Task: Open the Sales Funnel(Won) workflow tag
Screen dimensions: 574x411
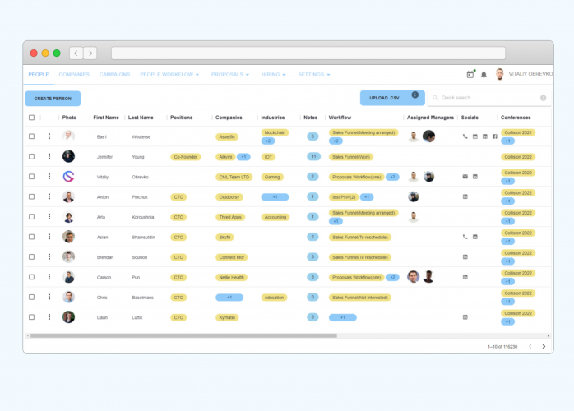Action: [350, 157]
